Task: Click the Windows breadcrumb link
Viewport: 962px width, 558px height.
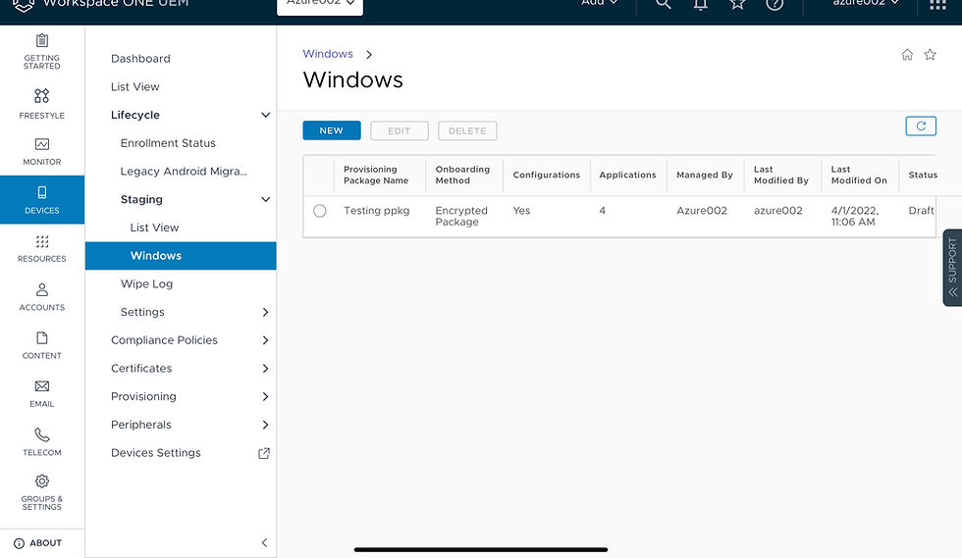Action: pos(328,54)
